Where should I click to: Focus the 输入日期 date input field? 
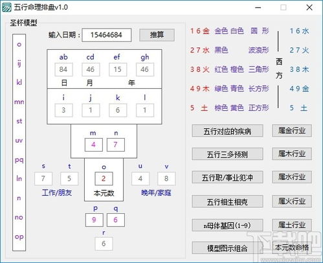click(x=106, y=35)
